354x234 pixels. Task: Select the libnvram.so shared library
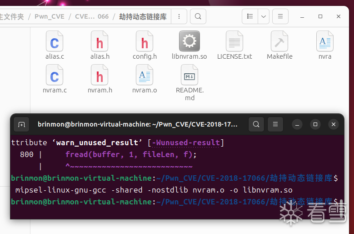pyautogui.click(x=189, y=46)
